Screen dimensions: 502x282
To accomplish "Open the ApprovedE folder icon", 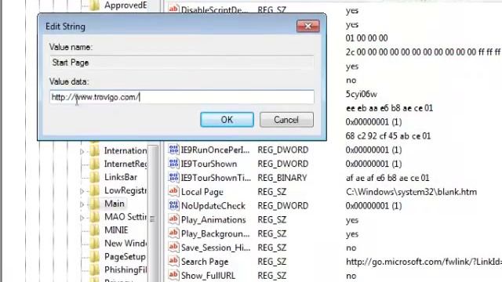I will tap(94, 5).
